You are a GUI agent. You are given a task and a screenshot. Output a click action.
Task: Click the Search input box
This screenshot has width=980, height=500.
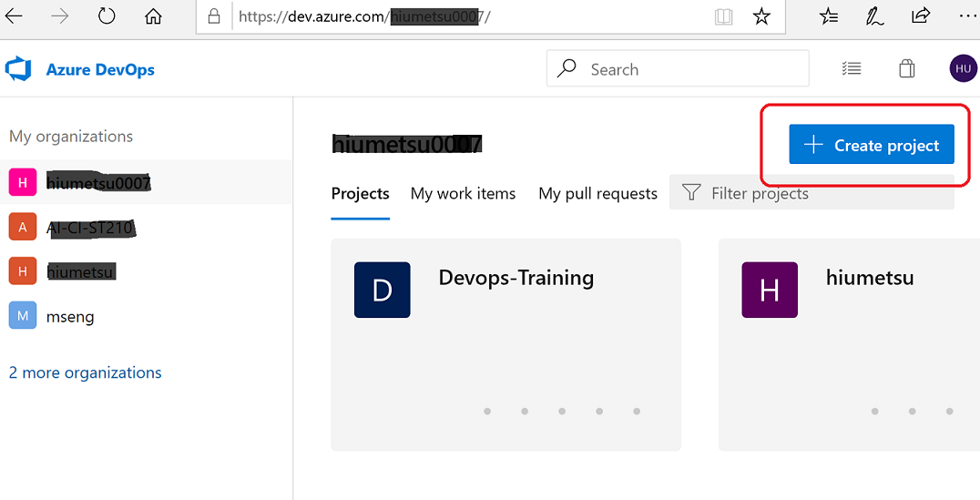(678, 68)
